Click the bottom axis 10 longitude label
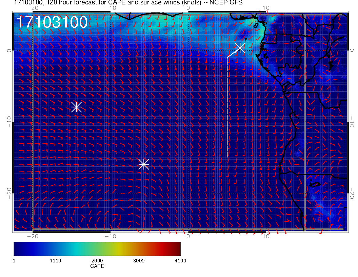Viewport: 358px width, 277px height. click(x=266, y=236)
